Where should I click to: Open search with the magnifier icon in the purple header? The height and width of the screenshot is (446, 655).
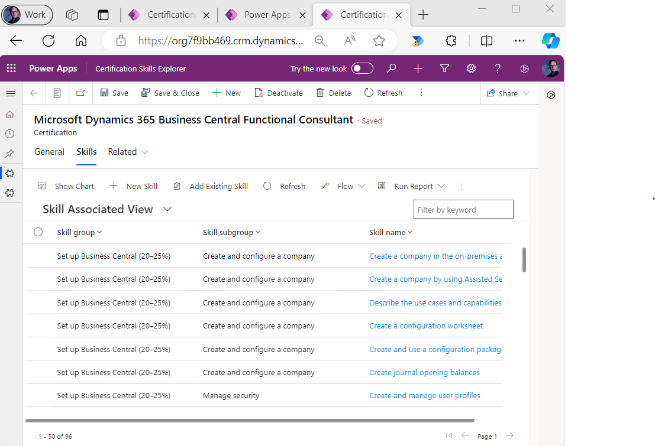tap(392, 69)
